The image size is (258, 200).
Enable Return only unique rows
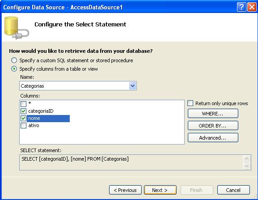click(190, 103)
